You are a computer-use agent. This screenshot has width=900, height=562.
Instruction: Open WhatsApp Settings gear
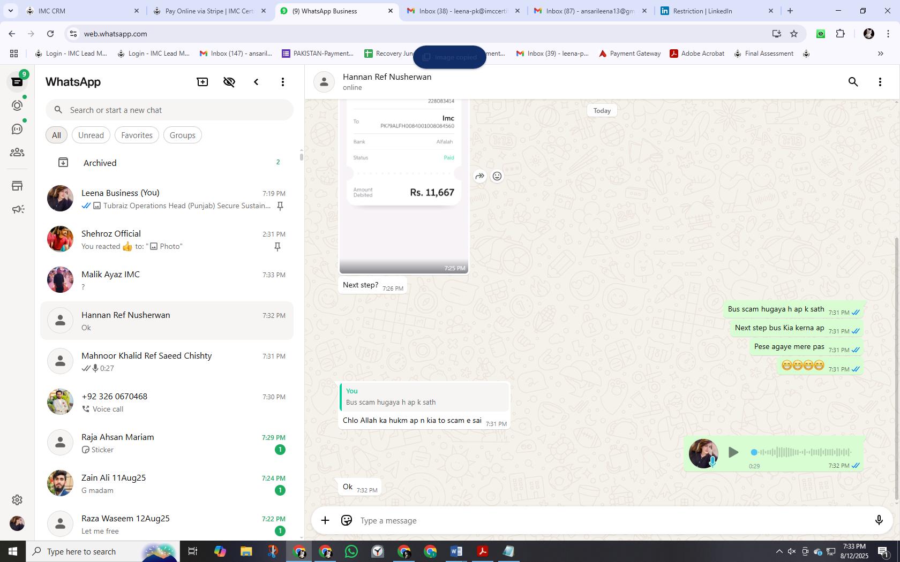pyautogui.click(x=17, y=499)
